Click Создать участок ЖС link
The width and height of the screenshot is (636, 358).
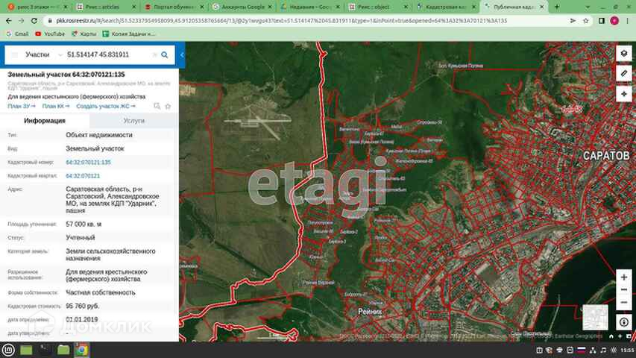click(x=106, y=106)
